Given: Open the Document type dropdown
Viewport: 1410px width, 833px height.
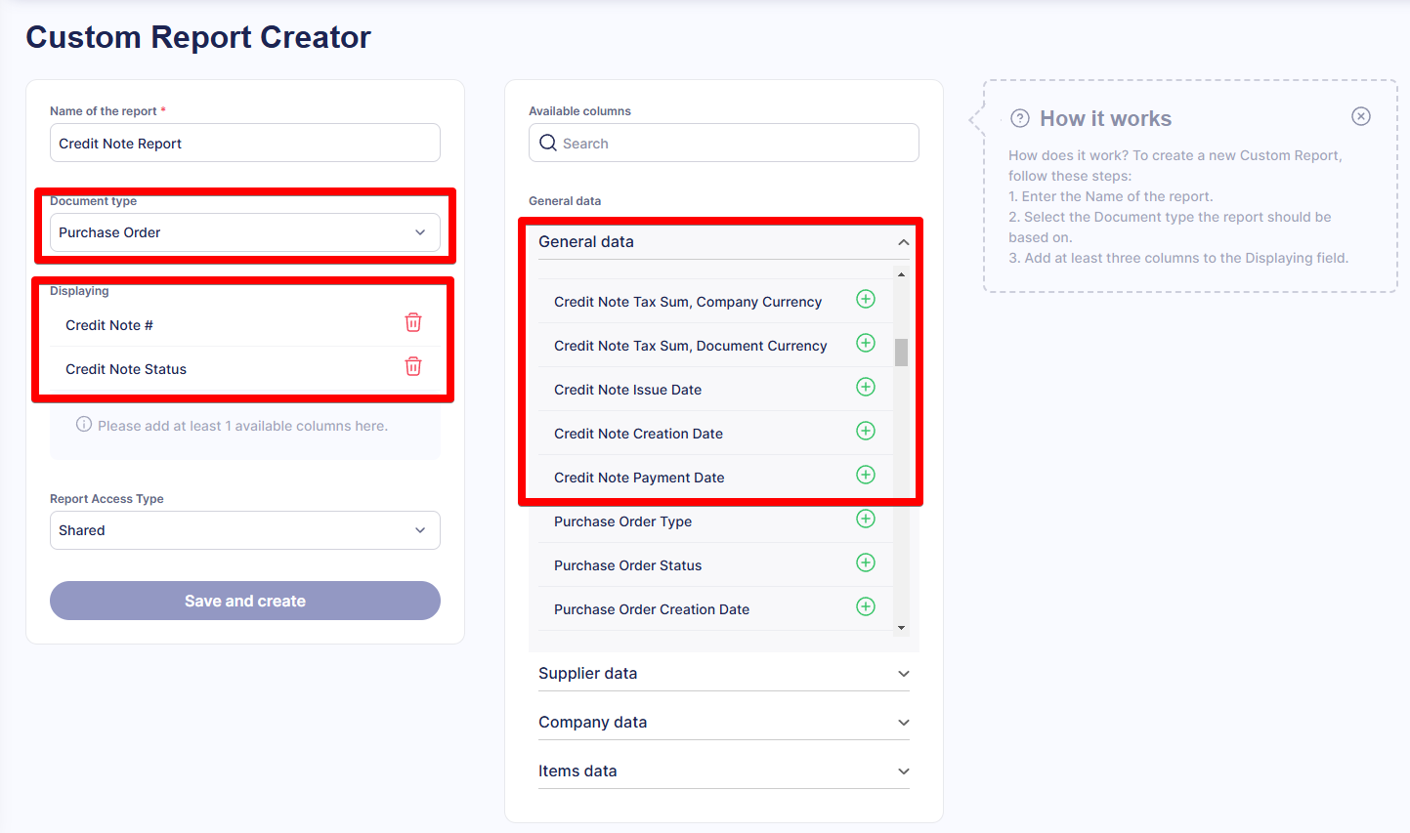Looking at the screenshot, I should [x=244, y=232].
